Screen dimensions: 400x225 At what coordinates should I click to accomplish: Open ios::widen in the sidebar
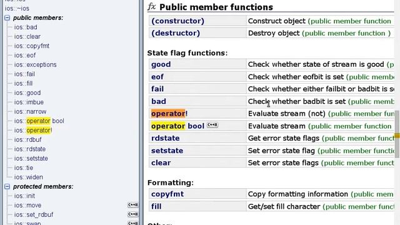(28, 177)
